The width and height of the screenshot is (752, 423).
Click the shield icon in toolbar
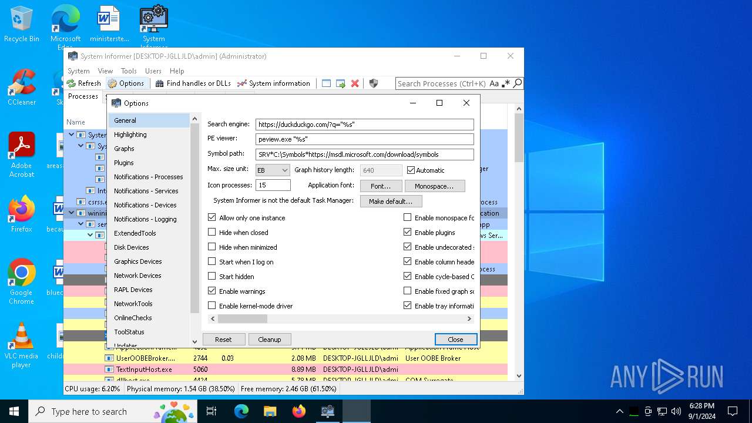click(374, 83)
